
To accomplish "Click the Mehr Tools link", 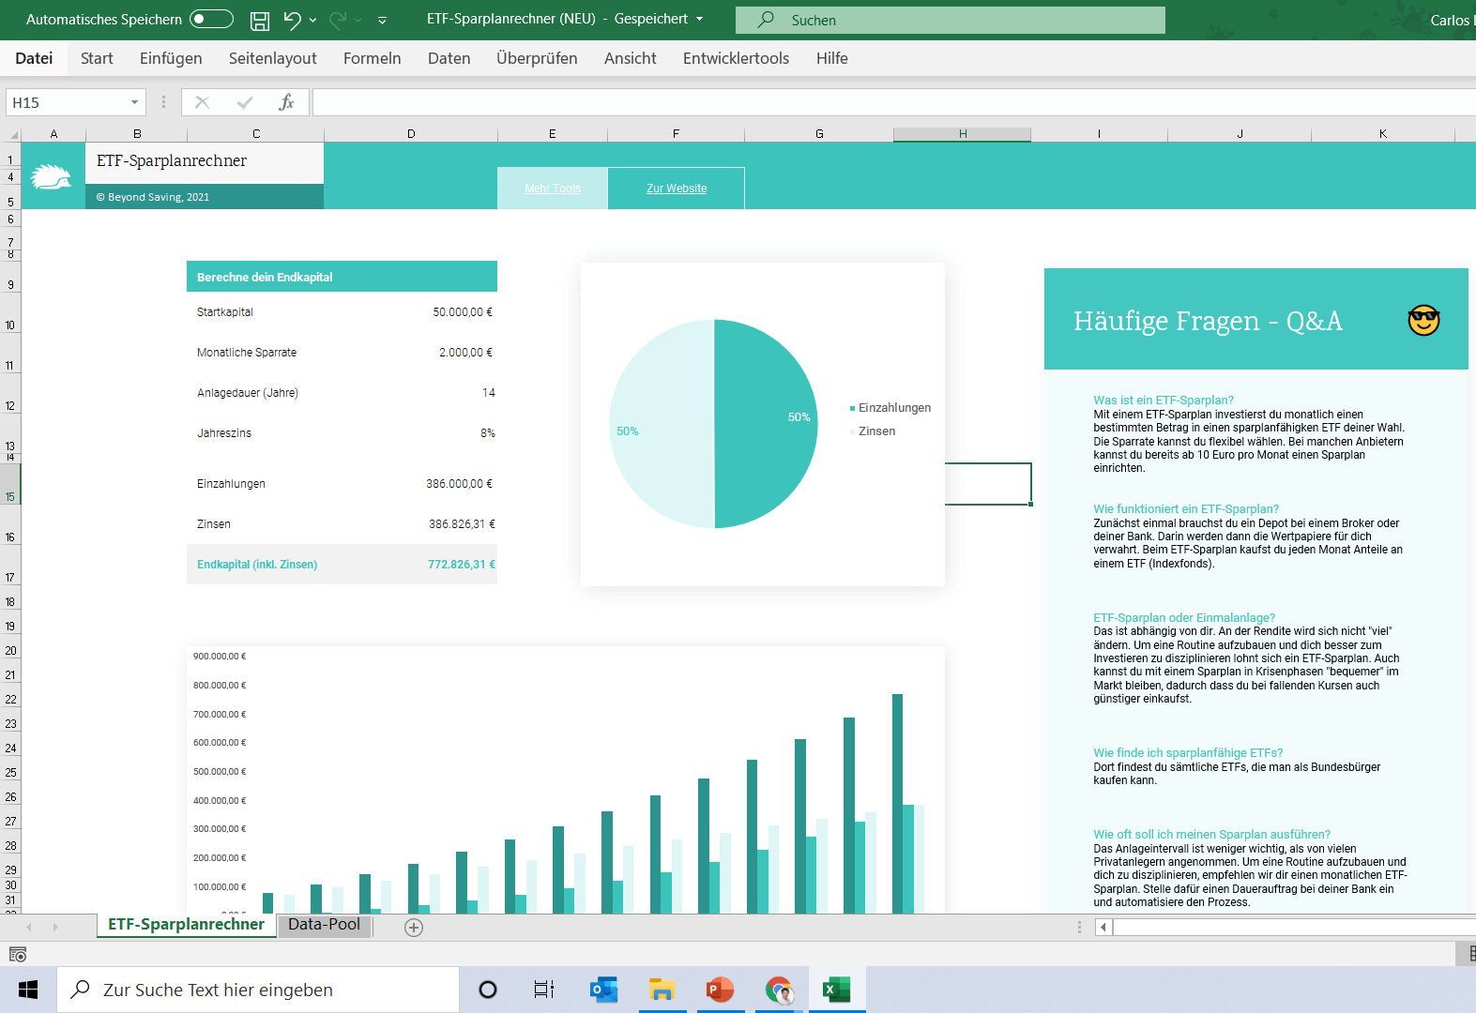I will [553, 189].
